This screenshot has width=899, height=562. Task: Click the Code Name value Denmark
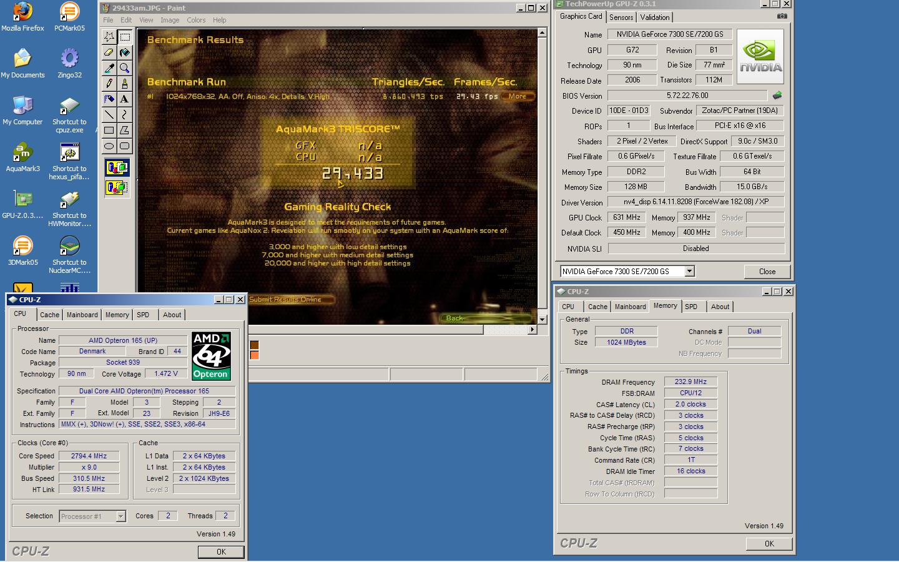tap(92, 351)
